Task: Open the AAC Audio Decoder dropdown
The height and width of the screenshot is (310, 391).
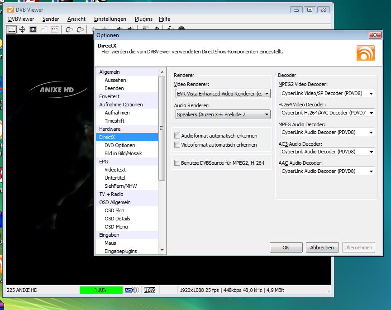Action: (371, 171)
